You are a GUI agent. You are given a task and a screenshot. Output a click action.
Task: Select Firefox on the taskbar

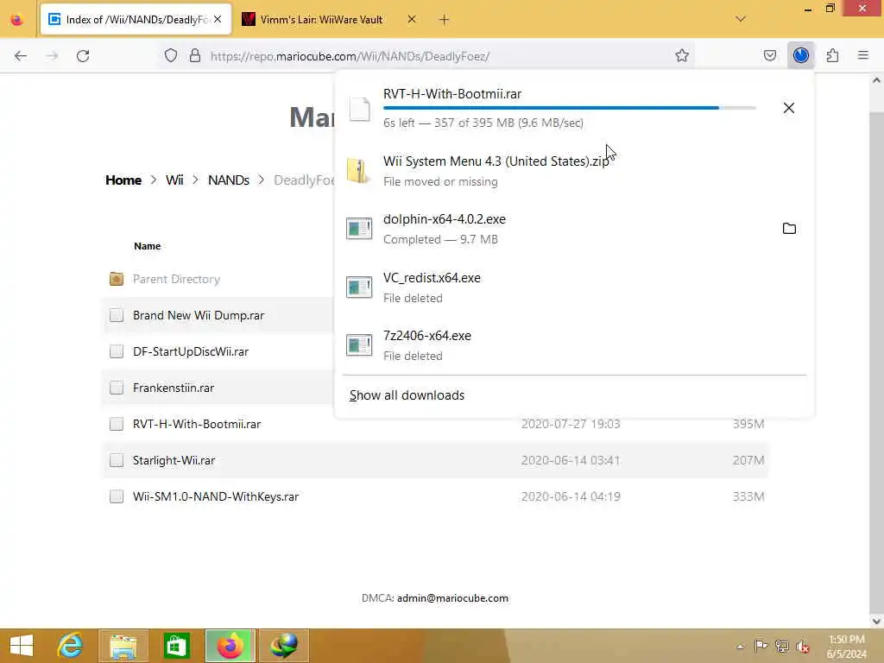pos(230,646)
